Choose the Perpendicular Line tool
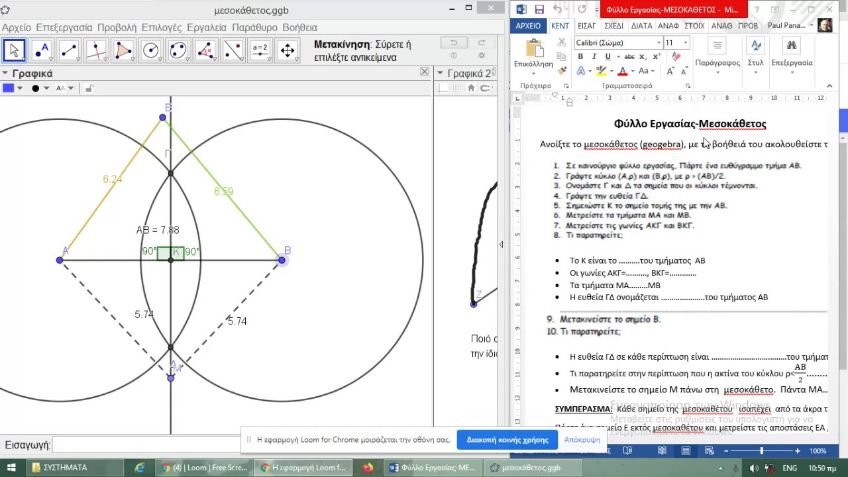 click(x=96, y=50)
